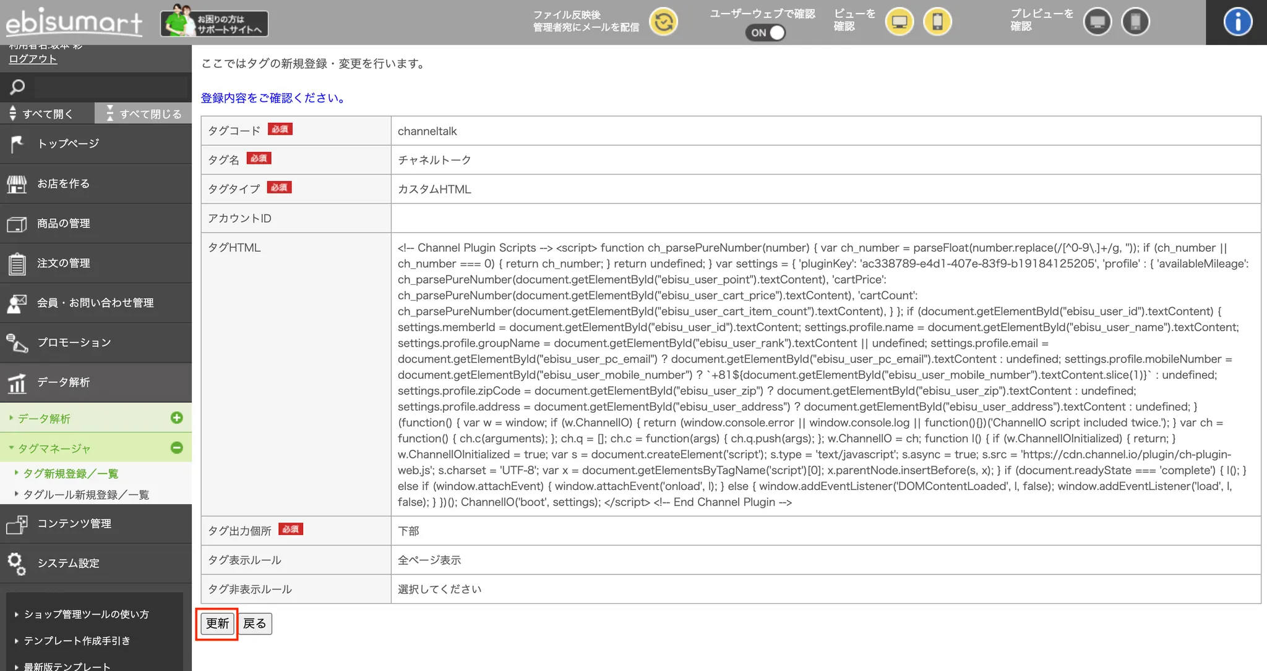The height and width of the screenshot is (671, 1267).
Task: Click the ログアウト link
Action: 33,59
